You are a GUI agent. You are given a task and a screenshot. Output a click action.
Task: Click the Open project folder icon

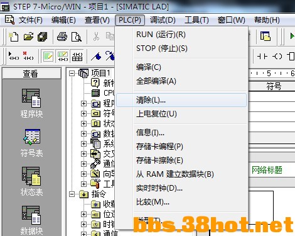(x=28, y=37)
